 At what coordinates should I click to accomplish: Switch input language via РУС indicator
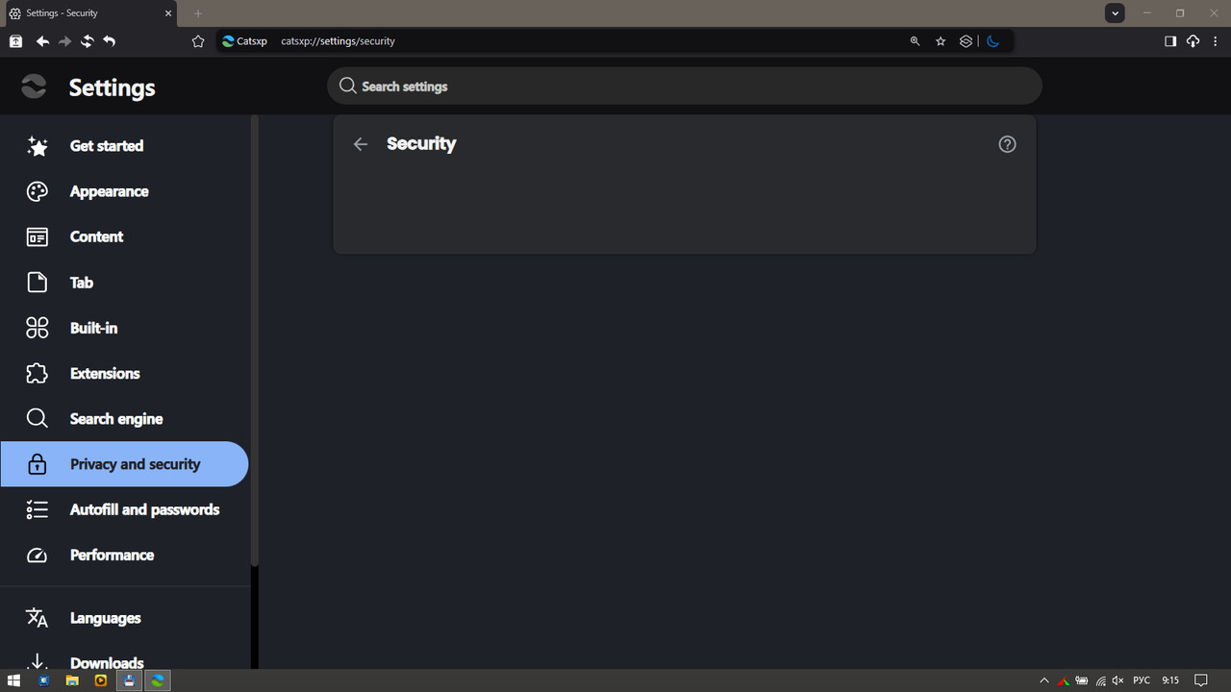(1142, 680)
